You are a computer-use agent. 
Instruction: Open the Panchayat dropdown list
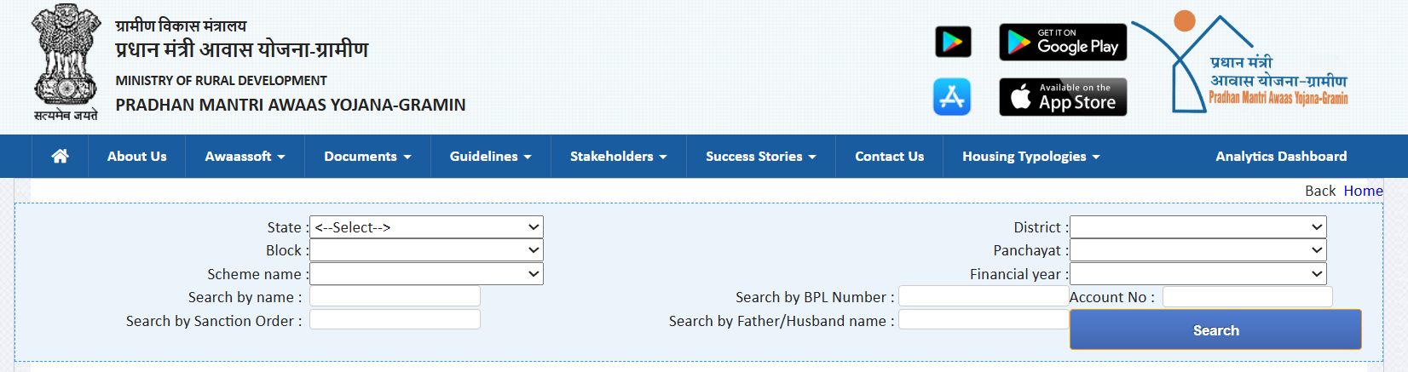coord(1198,250)
